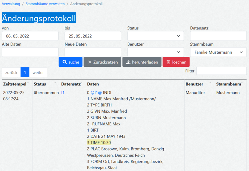The width and height of the screenshot is (249, 171).
Task: Focus the Datensatz input field
Action: point(218,36)
